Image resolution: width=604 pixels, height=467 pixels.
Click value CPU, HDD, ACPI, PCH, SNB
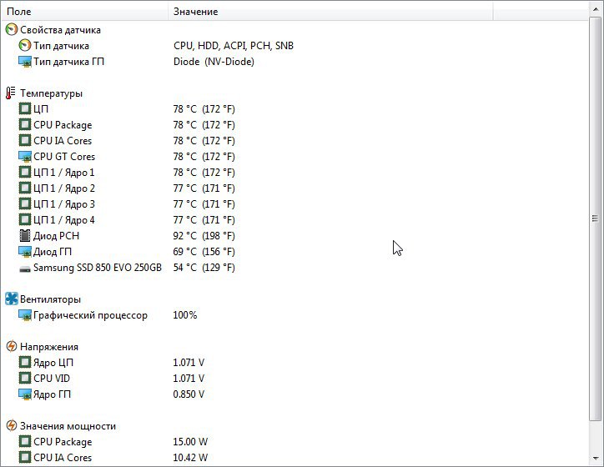[x=234, y=46]
